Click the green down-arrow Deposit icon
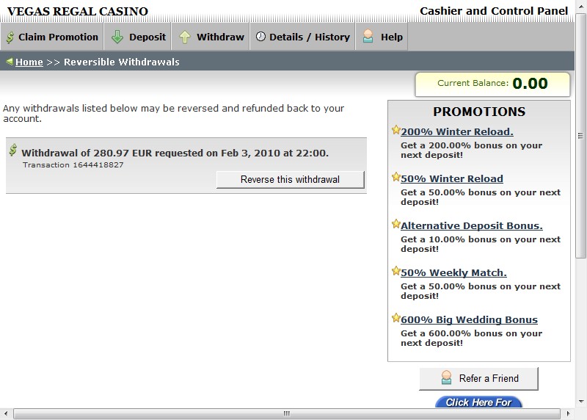 (x=117, y=37)
